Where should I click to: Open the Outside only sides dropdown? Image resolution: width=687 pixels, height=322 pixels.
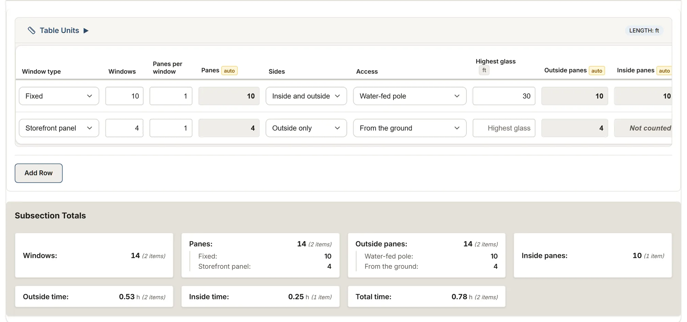[x=306, y=128]
